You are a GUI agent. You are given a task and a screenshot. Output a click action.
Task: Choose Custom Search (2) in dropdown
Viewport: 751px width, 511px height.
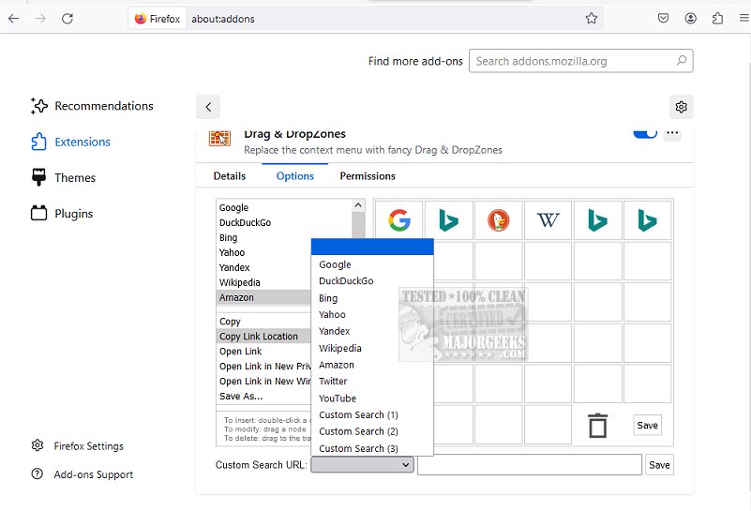tap(372, 431)
